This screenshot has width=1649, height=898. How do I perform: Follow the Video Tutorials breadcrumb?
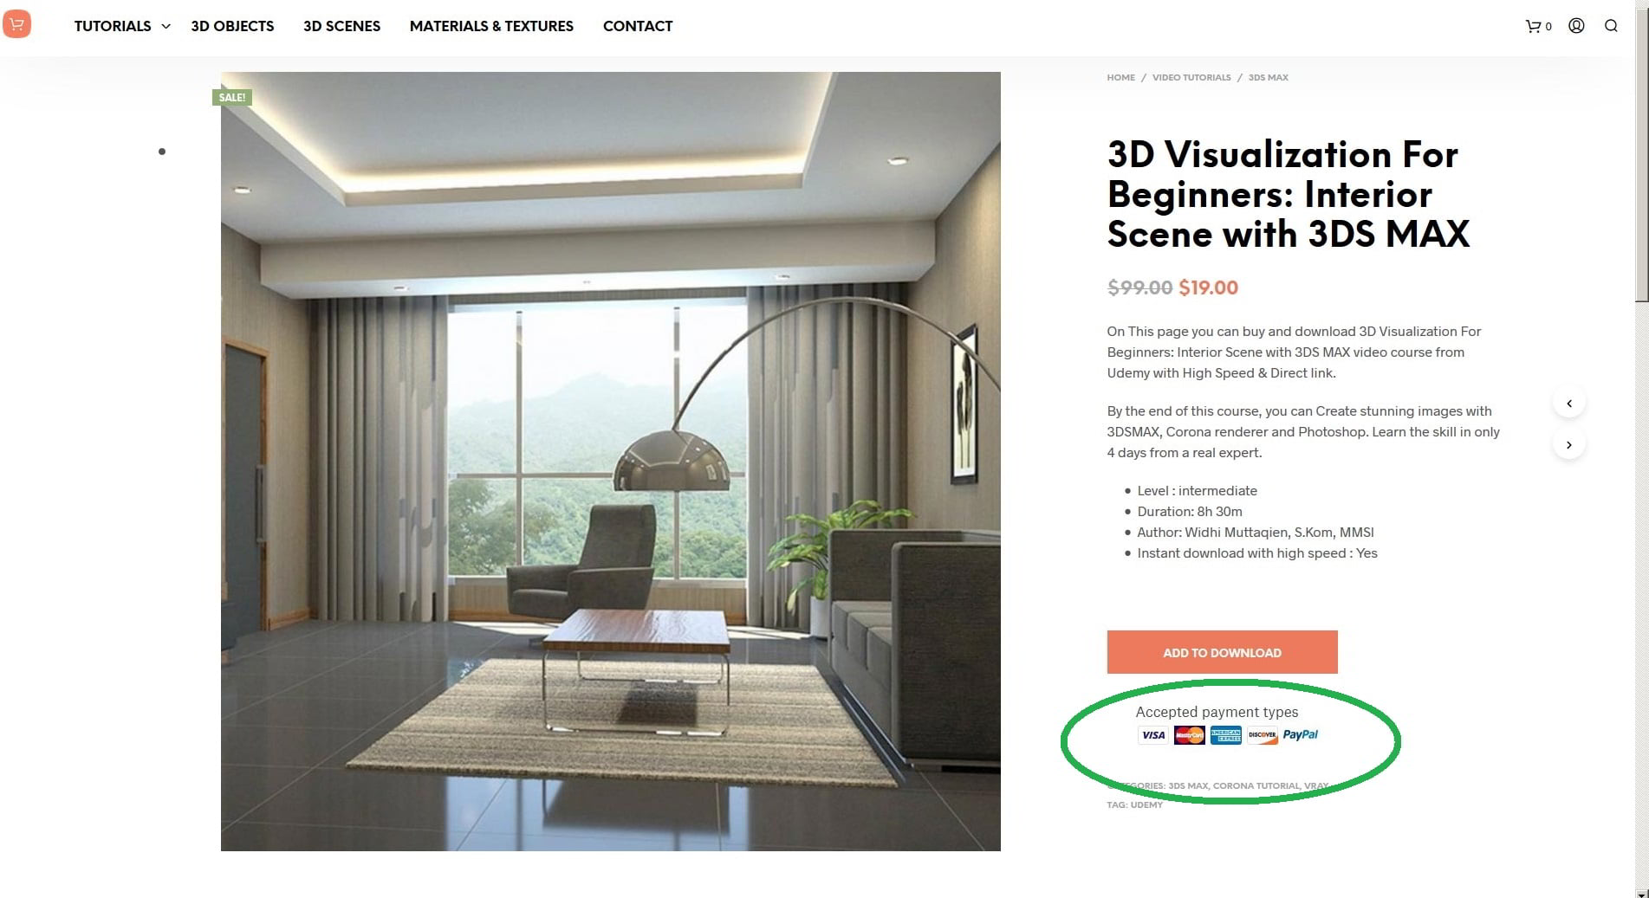[x=1191, y=78]
